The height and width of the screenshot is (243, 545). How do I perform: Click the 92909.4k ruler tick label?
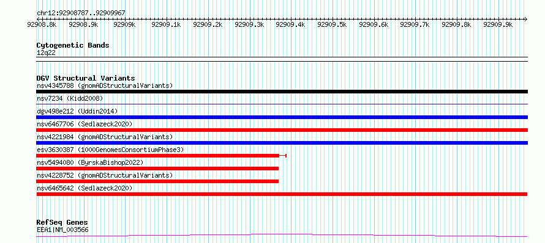pos(290,24)
